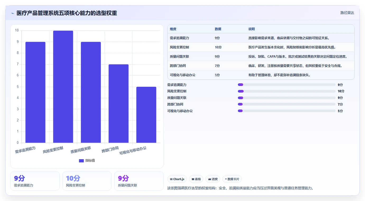
Task: Click the 5分 cell in the table
Action: click(217, 75)
